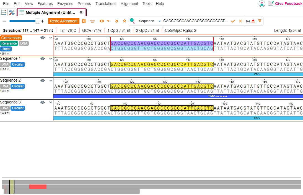Click the Give Feedback link

(289, 4)
